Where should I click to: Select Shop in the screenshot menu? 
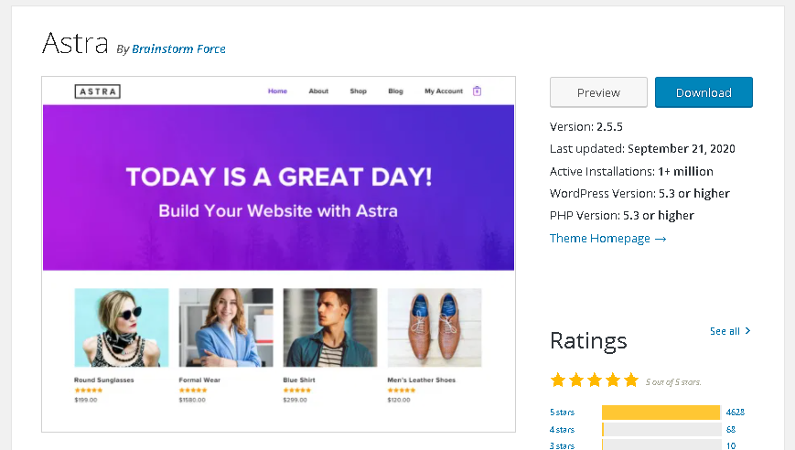[x=358, y=91]
